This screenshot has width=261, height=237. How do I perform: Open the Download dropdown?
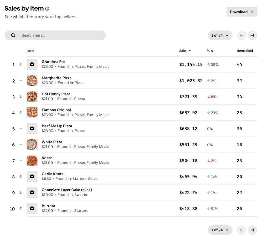(x=242, y=12)
